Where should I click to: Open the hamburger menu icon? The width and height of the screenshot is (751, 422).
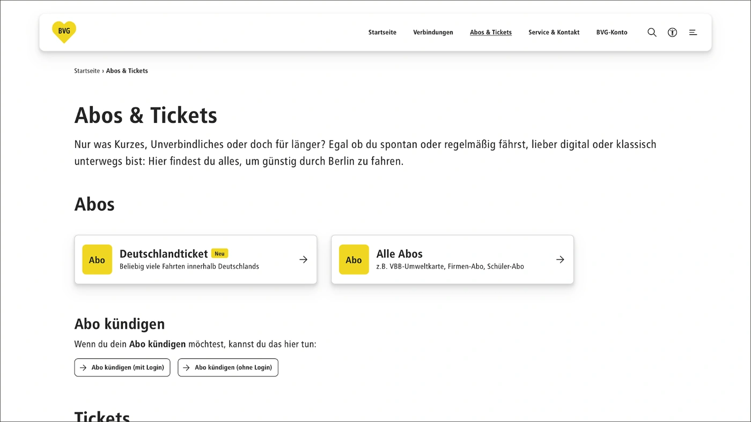point(693,32)
